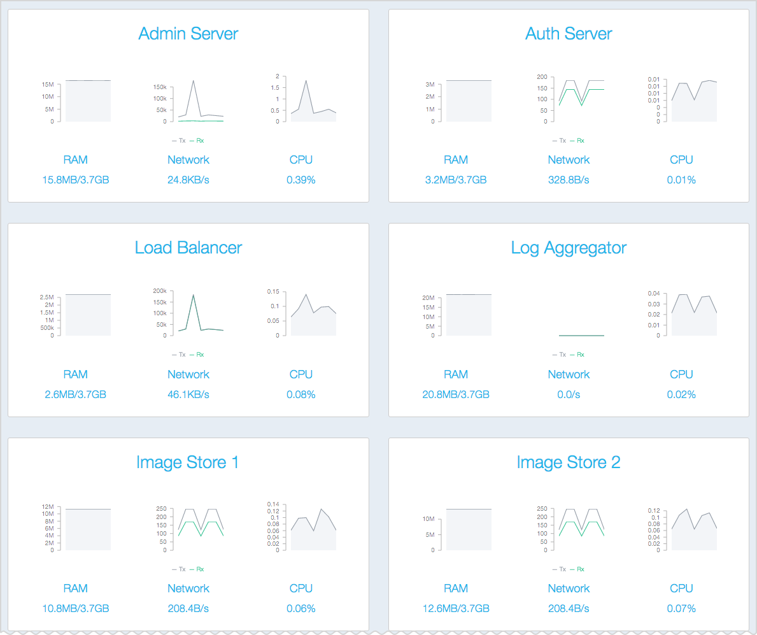The image size is (757, 635).
Task: Click the Image Store 1 CPU chart
Action: [313, 528]
